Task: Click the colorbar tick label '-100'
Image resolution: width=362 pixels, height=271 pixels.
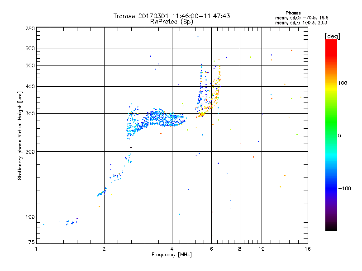Action: (345, 188)
